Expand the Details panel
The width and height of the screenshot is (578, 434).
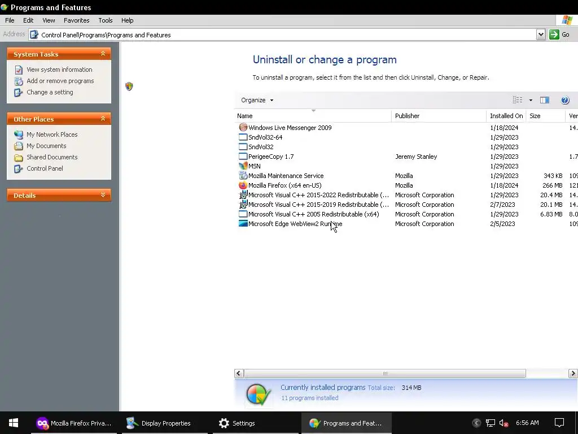[x=103, y=195]
